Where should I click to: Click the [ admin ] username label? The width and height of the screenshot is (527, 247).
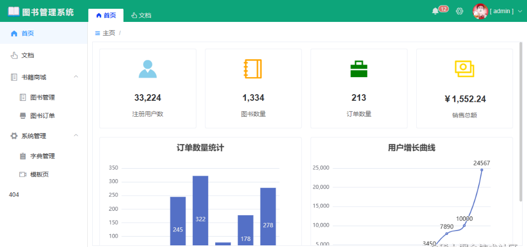pos(501,12)
